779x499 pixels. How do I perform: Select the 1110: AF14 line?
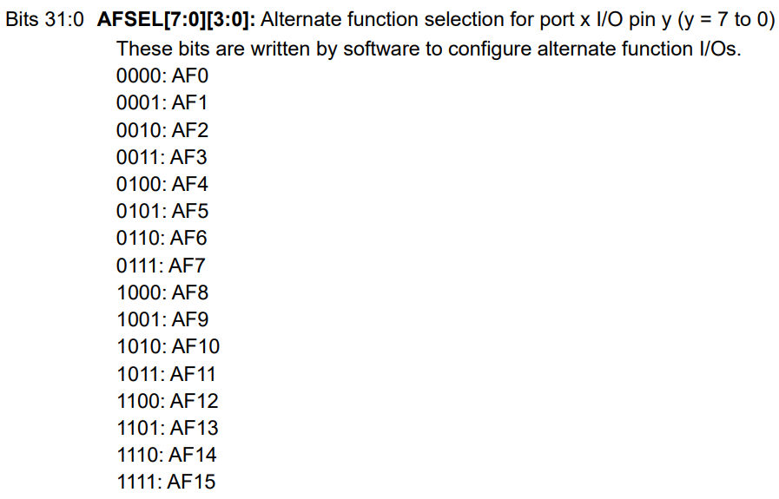(x=167, y=455)
